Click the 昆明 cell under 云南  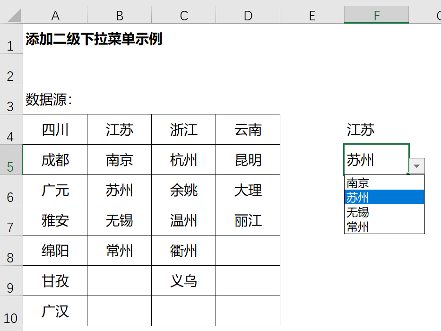click(248, 160)
